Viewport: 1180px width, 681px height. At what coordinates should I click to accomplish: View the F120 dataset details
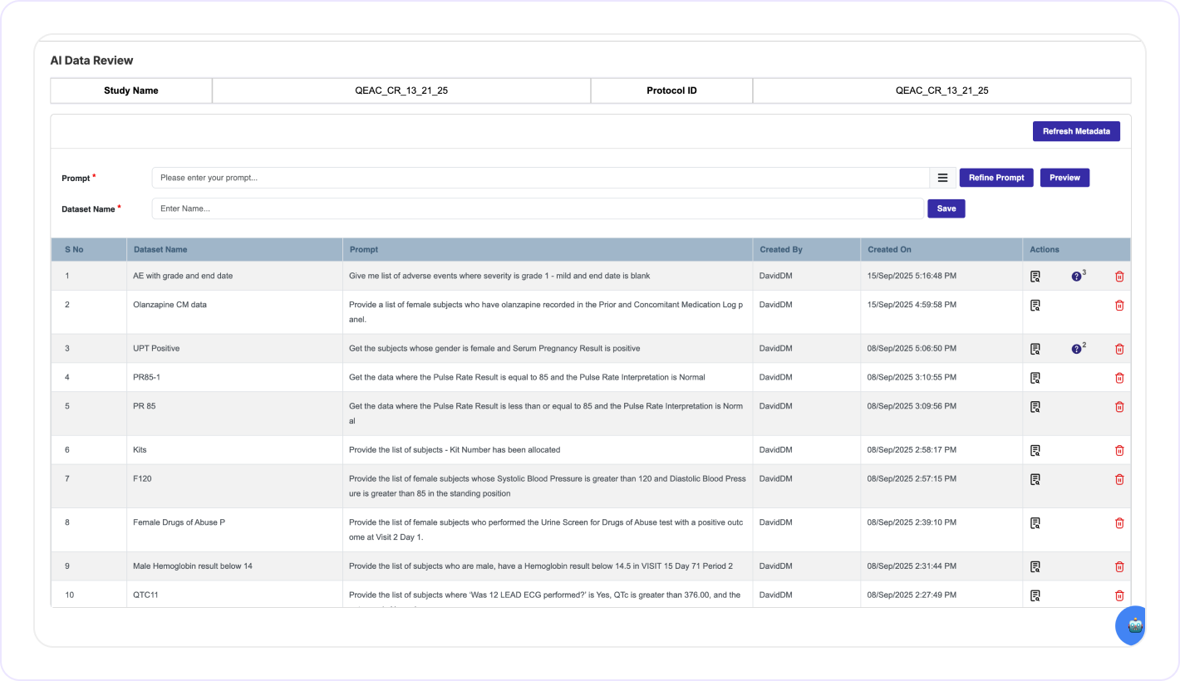1035,479
